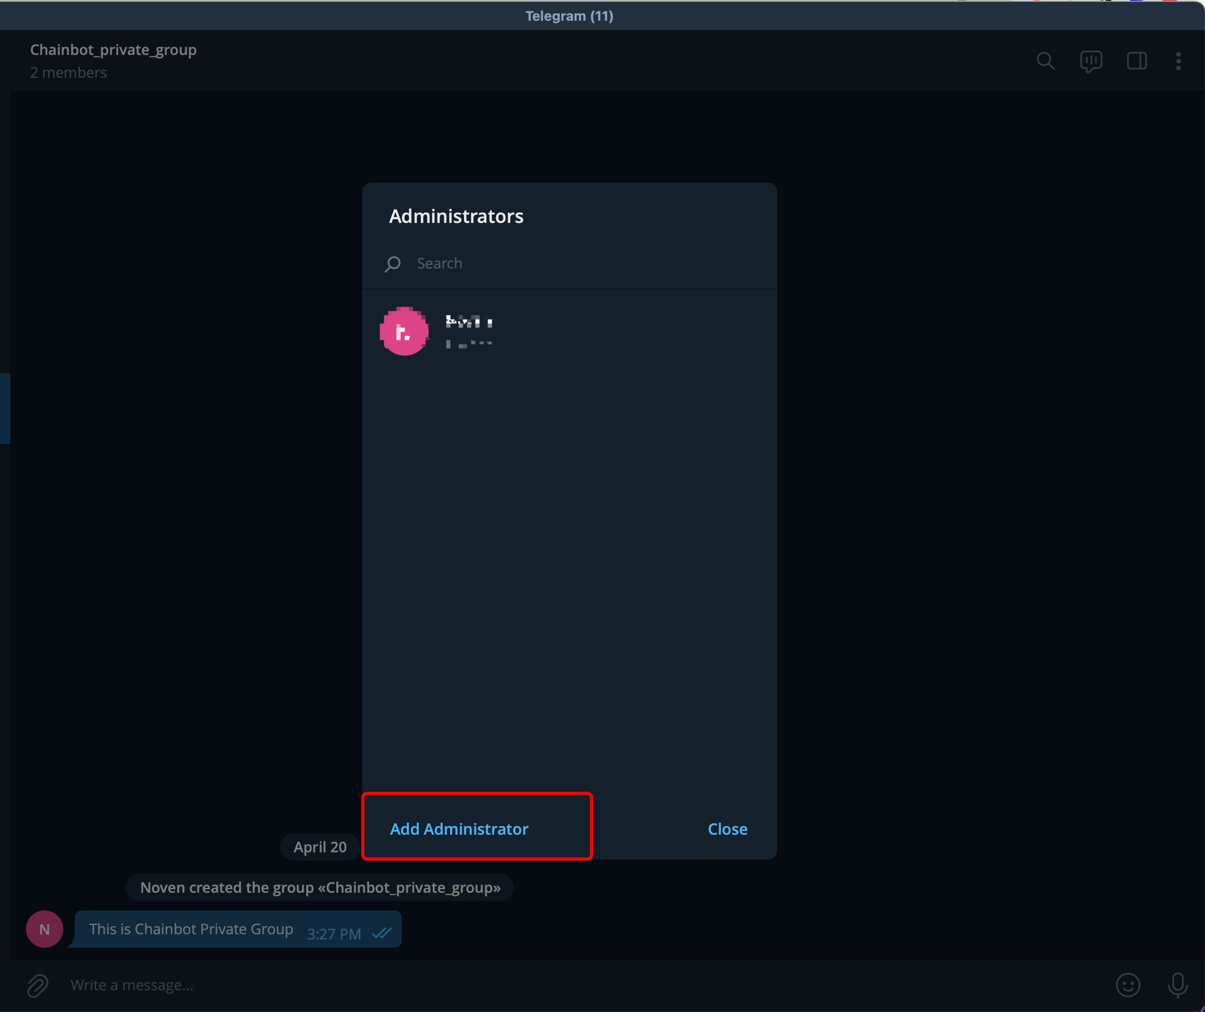Open Chainbot_private_group title in header
Image resolution: width=1205 pixels, height=1012 pixels.
tap(113, 50)
